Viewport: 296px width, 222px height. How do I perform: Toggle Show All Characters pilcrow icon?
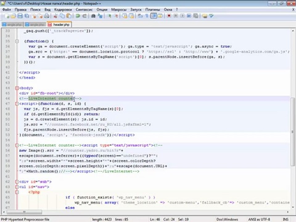[x=147, y=16]
